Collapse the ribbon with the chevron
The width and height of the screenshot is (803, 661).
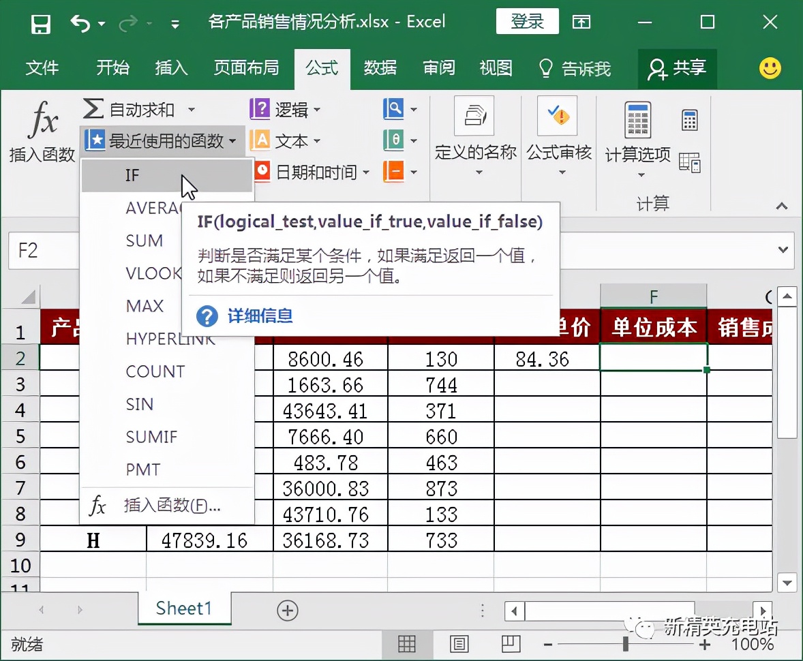coord(783,206)
